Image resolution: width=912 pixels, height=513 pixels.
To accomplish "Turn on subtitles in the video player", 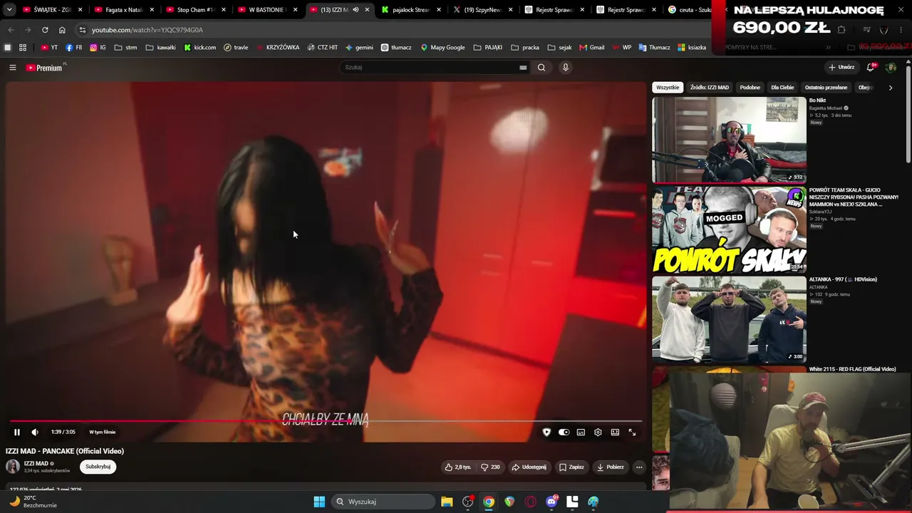I will pyautogui.click(x=581, y=432).
